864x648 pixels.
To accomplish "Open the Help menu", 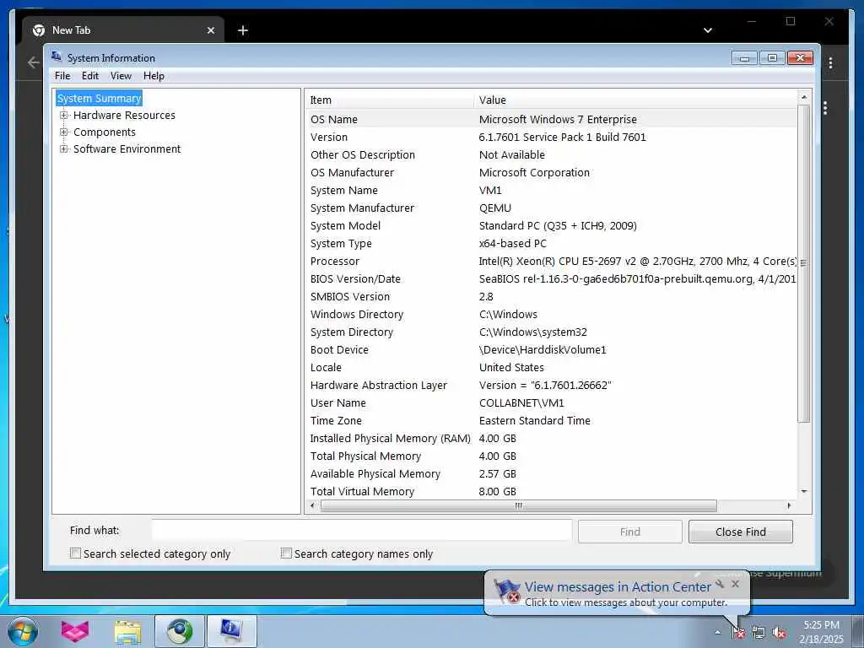I will click(154, 76).
